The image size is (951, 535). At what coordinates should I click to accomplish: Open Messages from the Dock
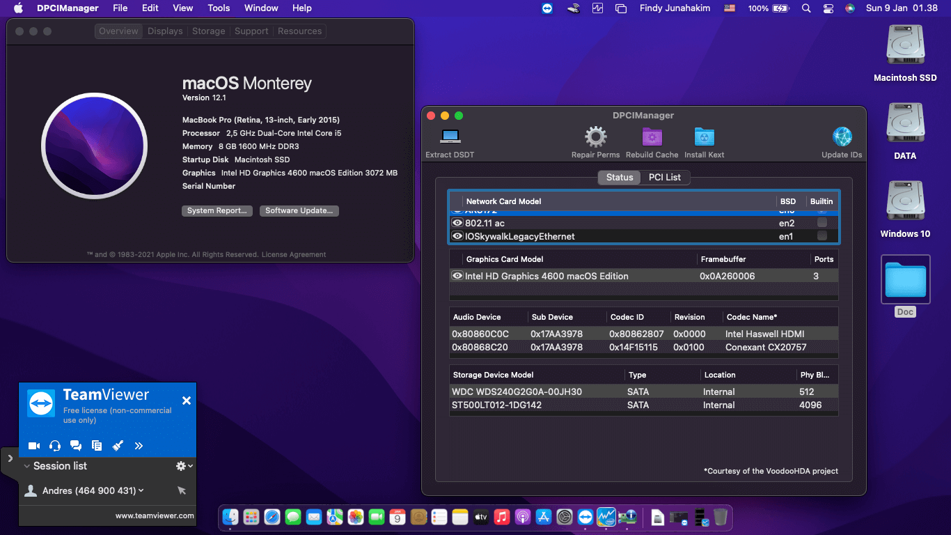pyautogui.click(x=293, y=517)
